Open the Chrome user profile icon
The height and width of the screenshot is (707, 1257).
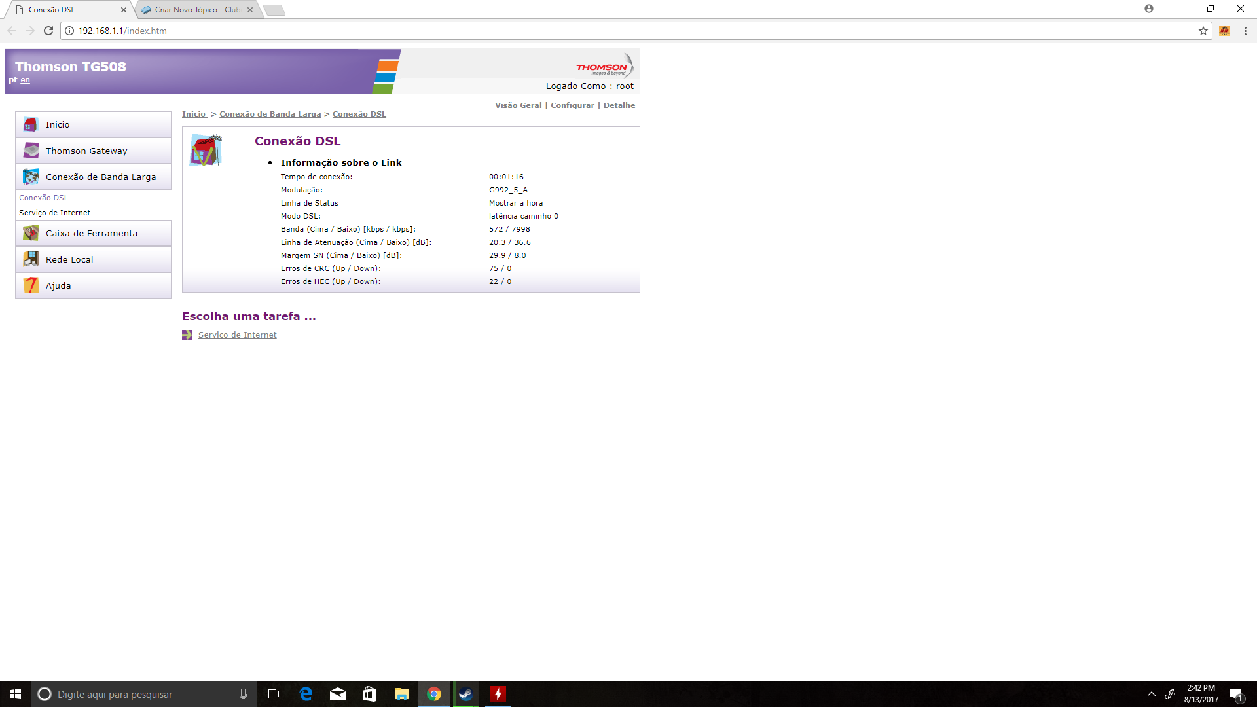pyautogui.click(x=1149, y=9)
